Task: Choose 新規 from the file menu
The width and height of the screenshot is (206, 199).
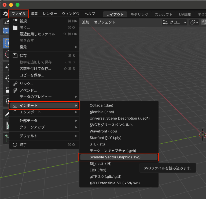Action: tap(44, 21)
